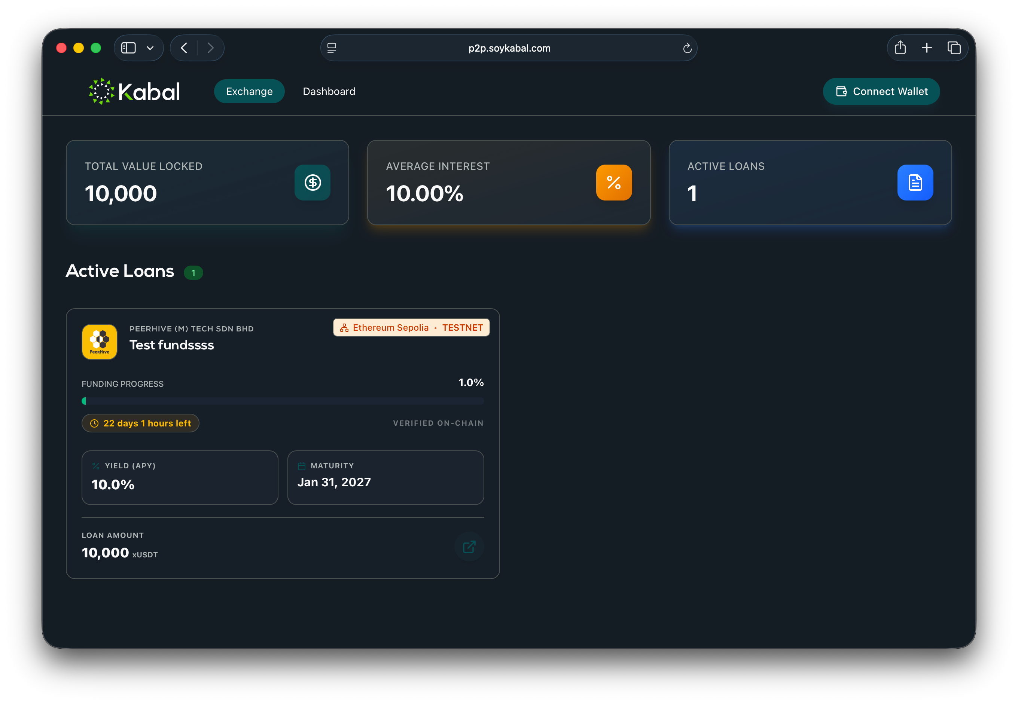Go back to the previous page

pos(185,48)
